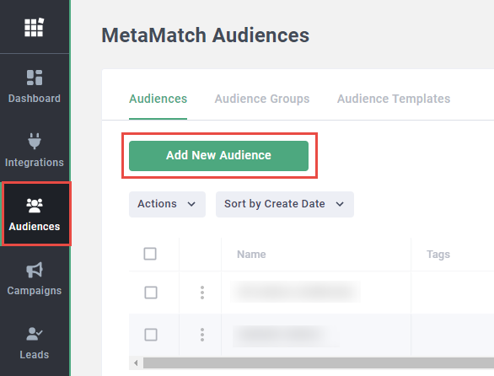Screen dimensions: 494x376
Task: Click the horizontal scrollbar left arrow
Action: (136, 363)
